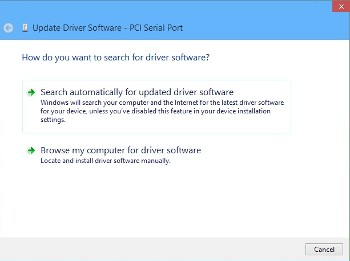The width and height of the screenshot is (350, 261).
Task: Select Search automatically for updated driver software
Action: 137,92
